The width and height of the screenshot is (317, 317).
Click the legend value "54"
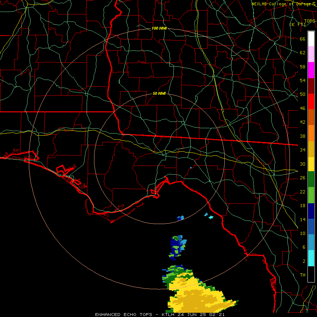[303, 80]
